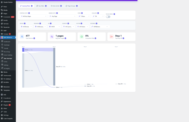Screen dimensions: 189x122
Task: Toggle the Focus Mode switch
Action: (108, 17)
